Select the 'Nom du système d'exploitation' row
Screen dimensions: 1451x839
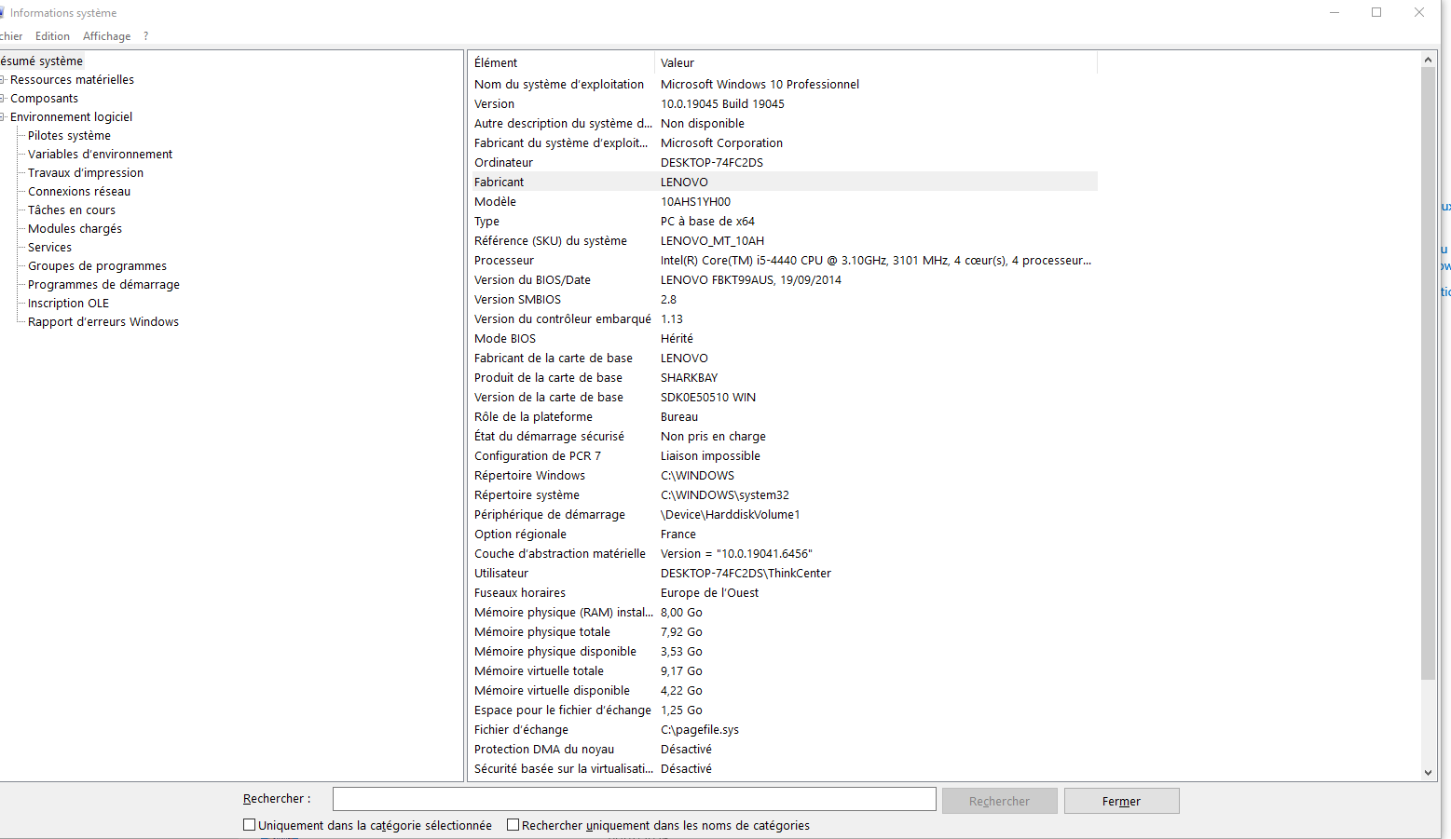click(x=783, y=84)
